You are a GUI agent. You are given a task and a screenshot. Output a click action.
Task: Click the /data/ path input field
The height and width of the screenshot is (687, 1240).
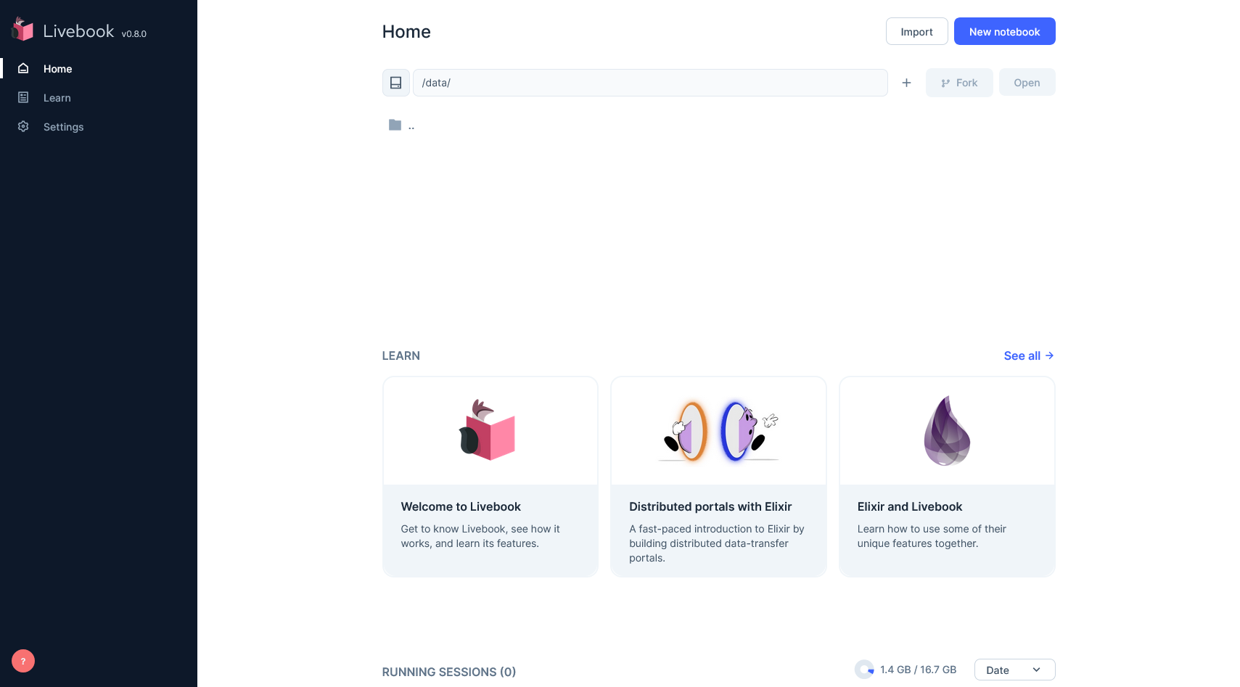coord(649,83)
